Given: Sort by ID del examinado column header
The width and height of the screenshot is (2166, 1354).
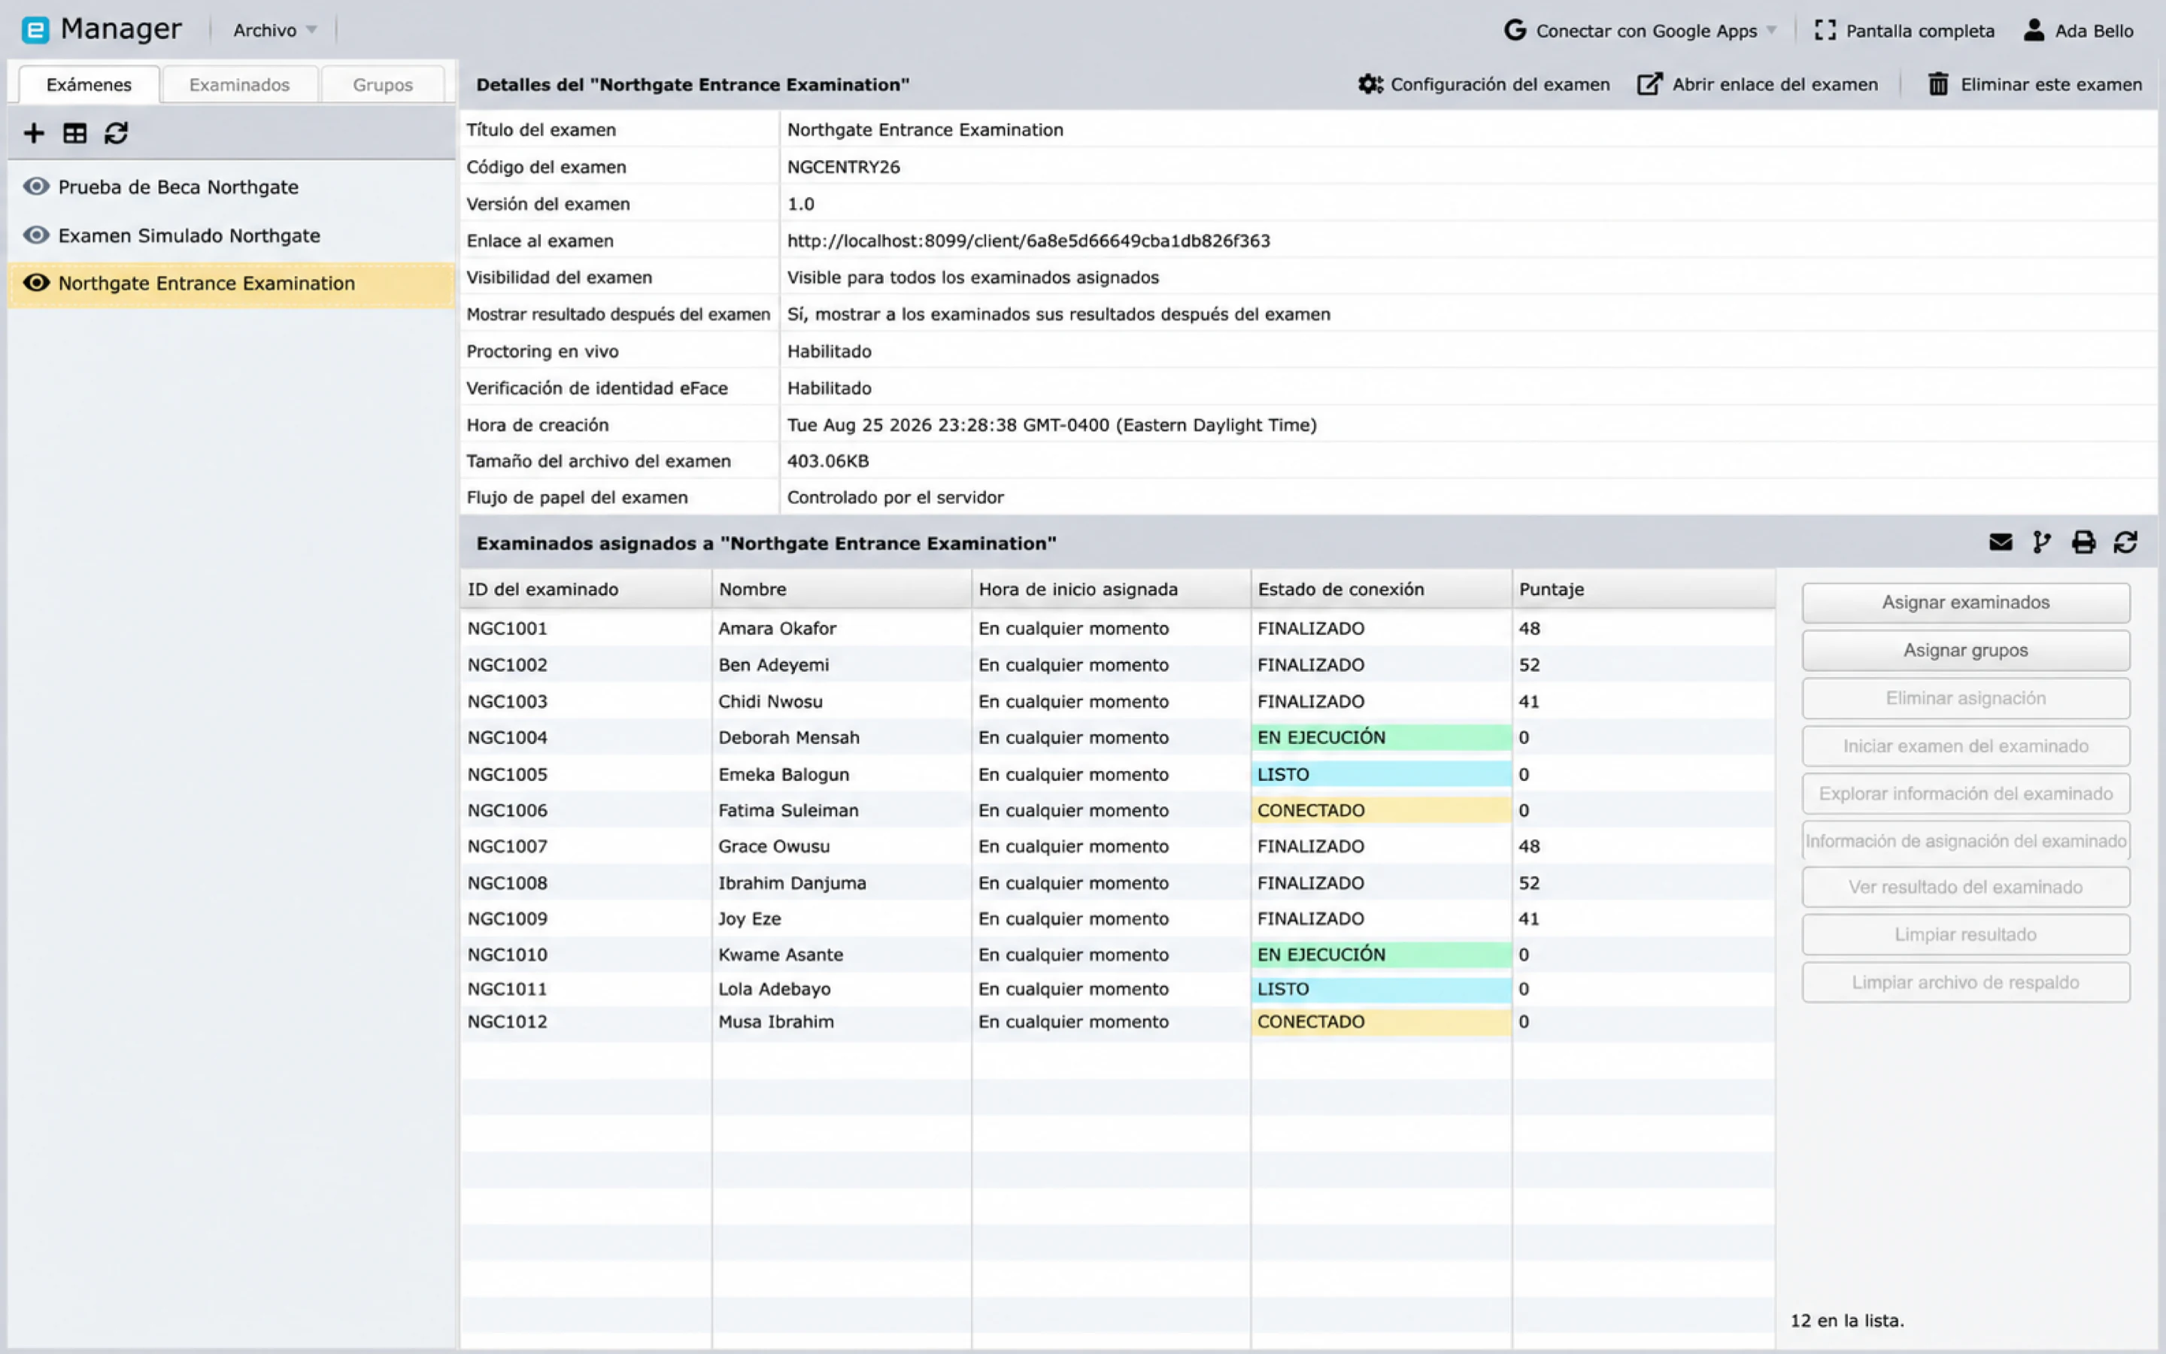Looking at the screenshot, I should tap(587, 589).
